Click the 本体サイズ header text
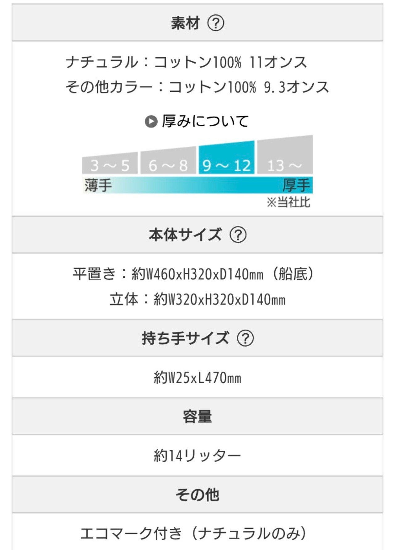This screenshot has width=395, height=550. [x=185, y=235]
